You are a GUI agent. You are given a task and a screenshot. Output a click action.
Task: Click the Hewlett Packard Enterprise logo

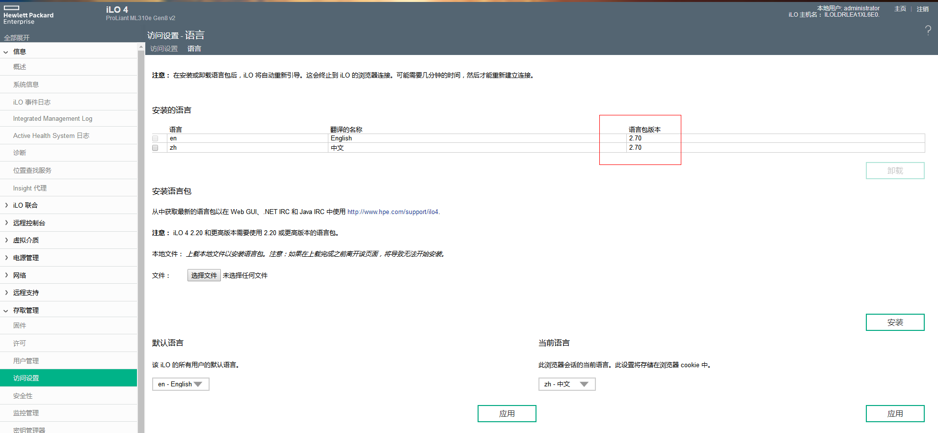click(x=28, y=15)
